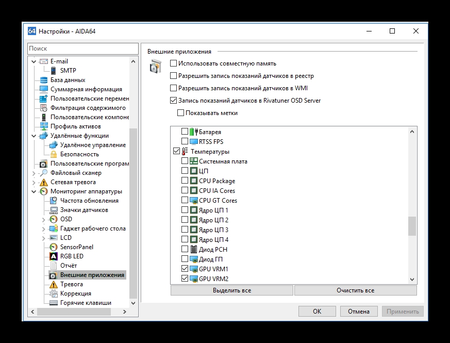Click the Применить button
This screenshot has width=450, height=343.
(403, 312)
